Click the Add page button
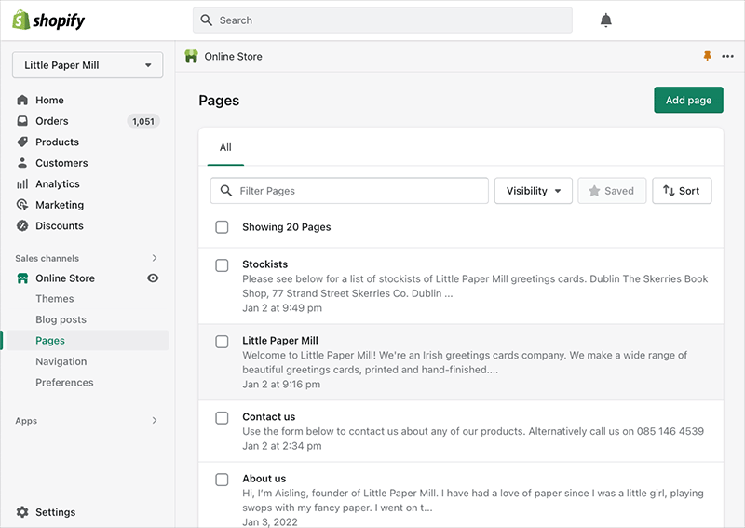The image size is (745, 528). point(688,100)
